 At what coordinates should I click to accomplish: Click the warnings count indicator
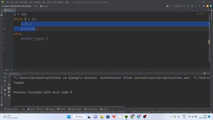[198, 14]
